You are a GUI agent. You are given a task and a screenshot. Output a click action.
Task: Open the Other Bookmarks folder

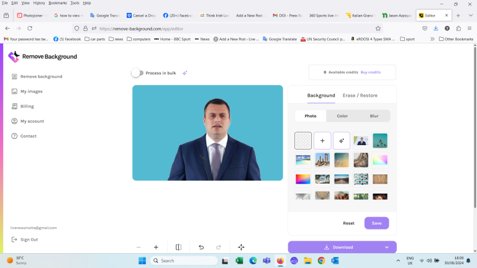[x=456, y=39]
